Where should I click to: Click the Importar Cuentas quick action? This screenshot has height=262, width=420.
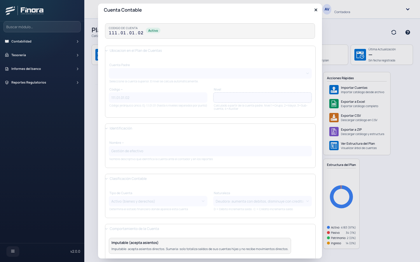357,90
